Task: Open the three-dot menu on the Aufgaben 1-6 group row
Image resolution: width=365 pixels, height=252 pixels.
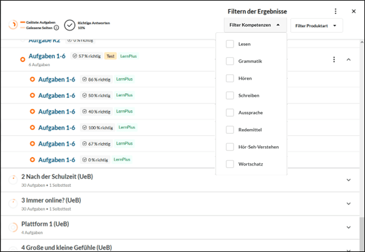Action: (334, 60)
